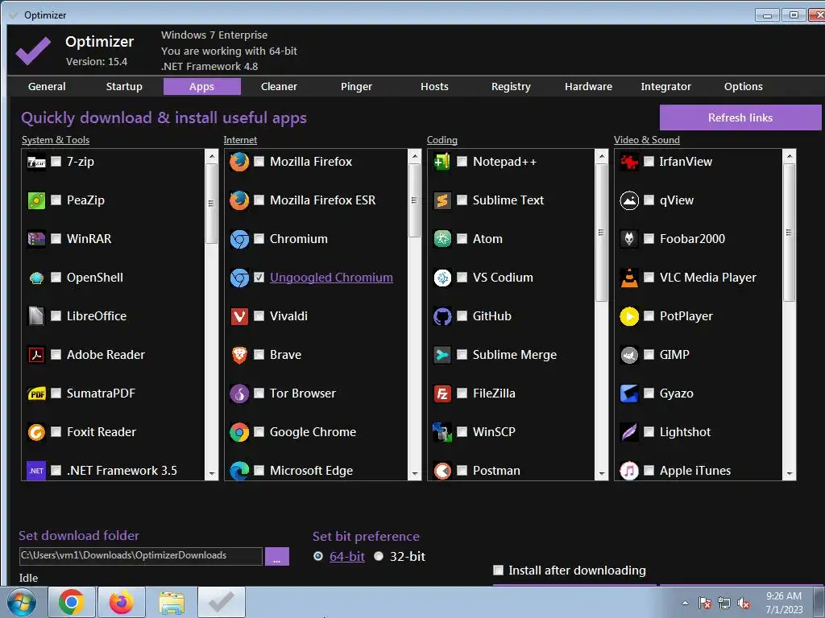825x618 pixels.
Task: Open the Hardware tab
Action: click(588, 87)
